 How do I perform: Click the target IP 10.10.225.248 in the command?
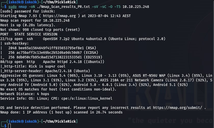coord(136,7)
